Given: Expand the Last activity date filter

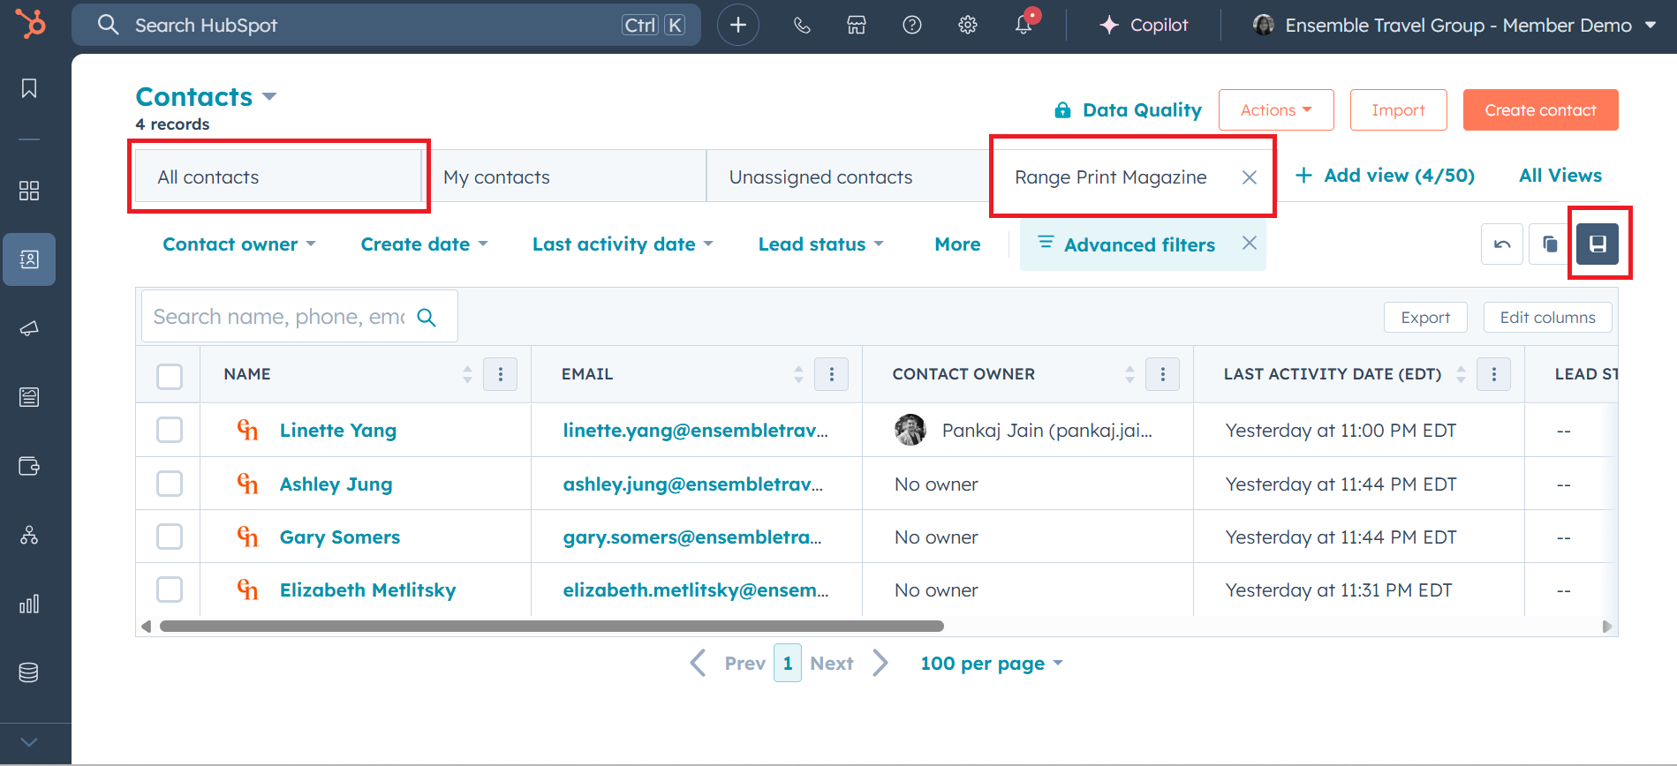Looking at the screenshot, I should [623, 244].
